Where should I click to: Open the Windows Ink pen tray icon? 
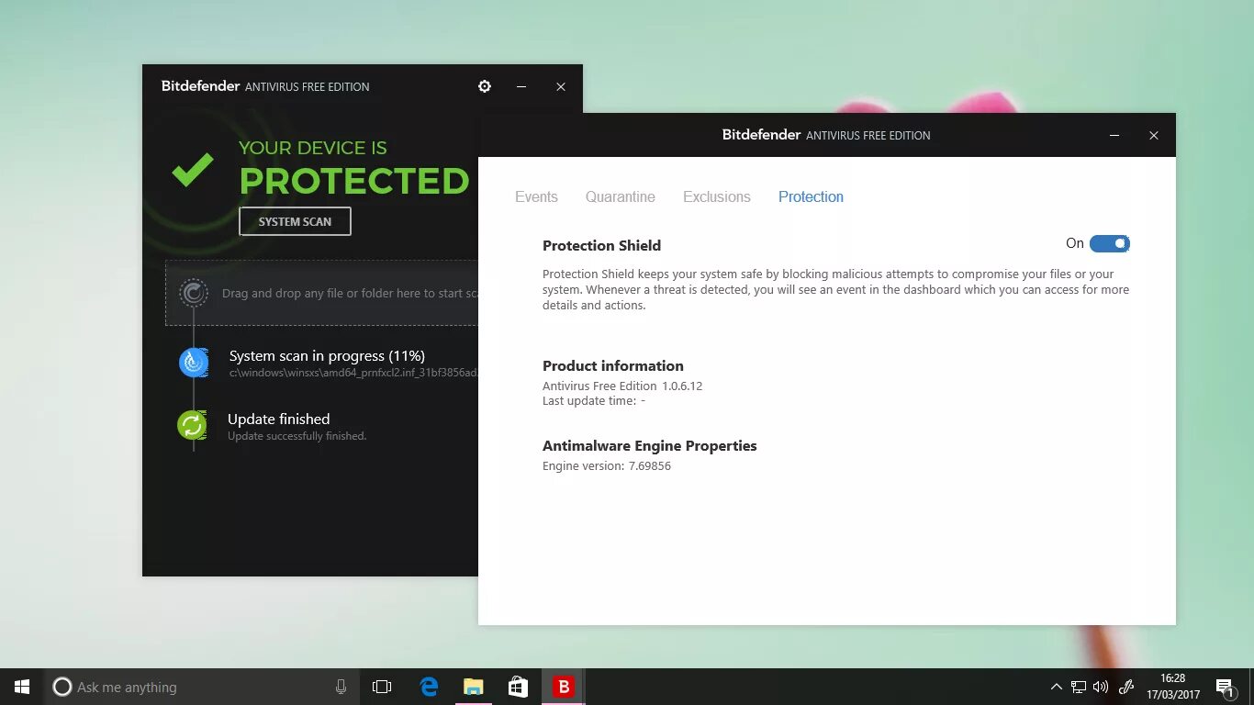(1126, 687)
